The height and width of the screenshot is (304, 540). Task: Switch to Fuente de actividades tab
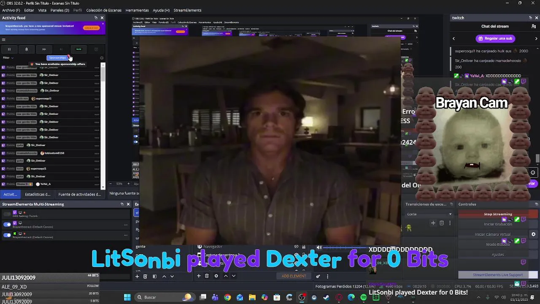[80, 194]
